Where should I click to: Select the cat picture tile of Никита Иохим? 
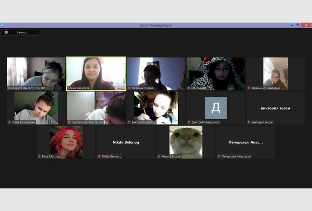(186, 142)
